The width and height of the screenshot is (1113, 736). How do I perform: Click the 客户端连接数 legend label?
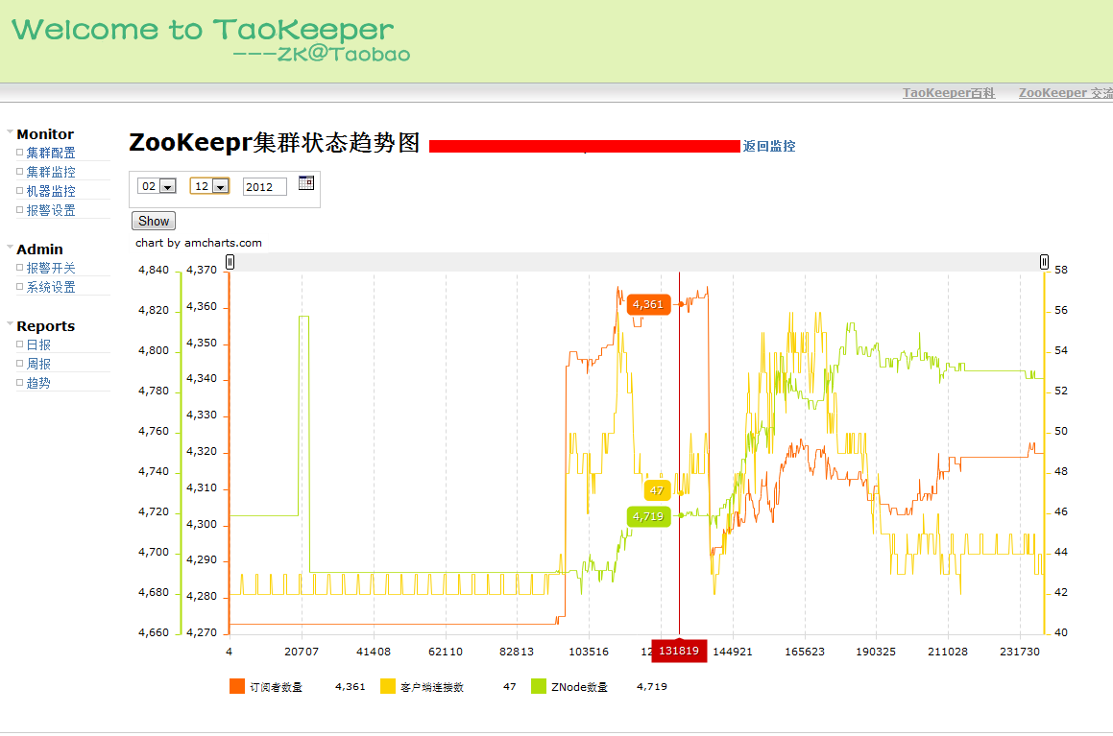[x=432, y=687]
